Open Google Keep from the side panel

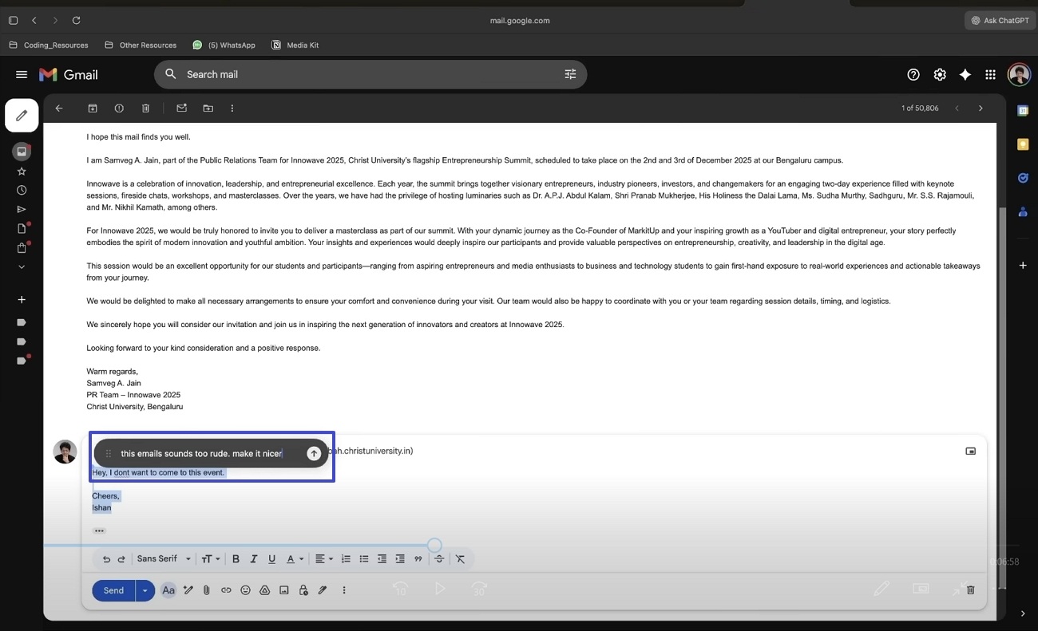coord(1023,144)
